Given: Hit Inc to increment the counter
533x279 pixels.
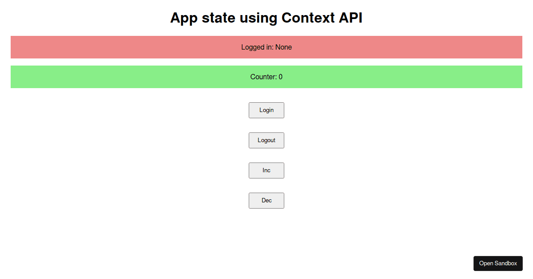Looking at the screenshot, I should click(266, 170).
